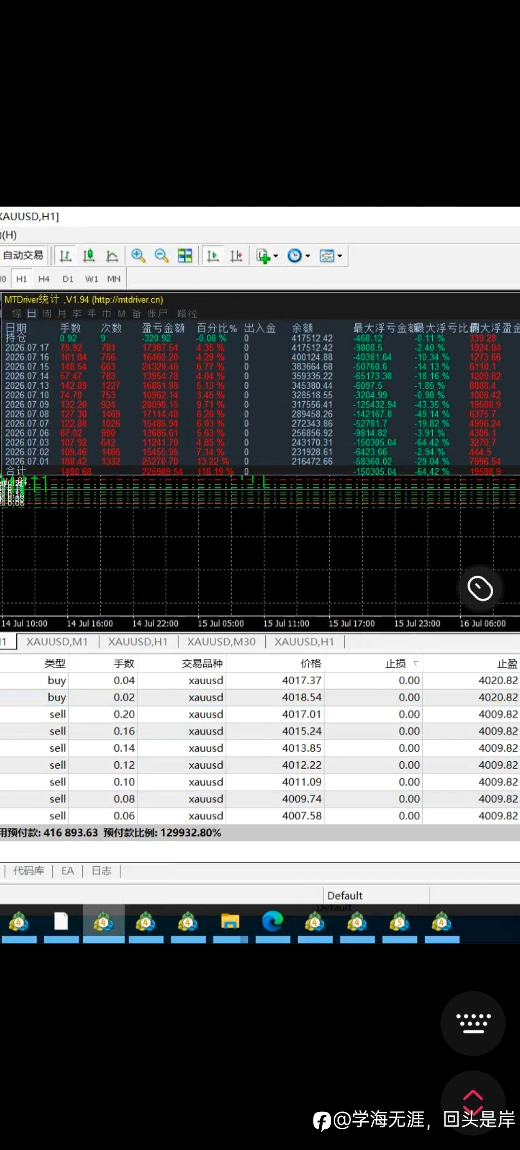Screen dimensions: 520x1150
Task: Switch to candlestick chart view
Action: (89, 256)
